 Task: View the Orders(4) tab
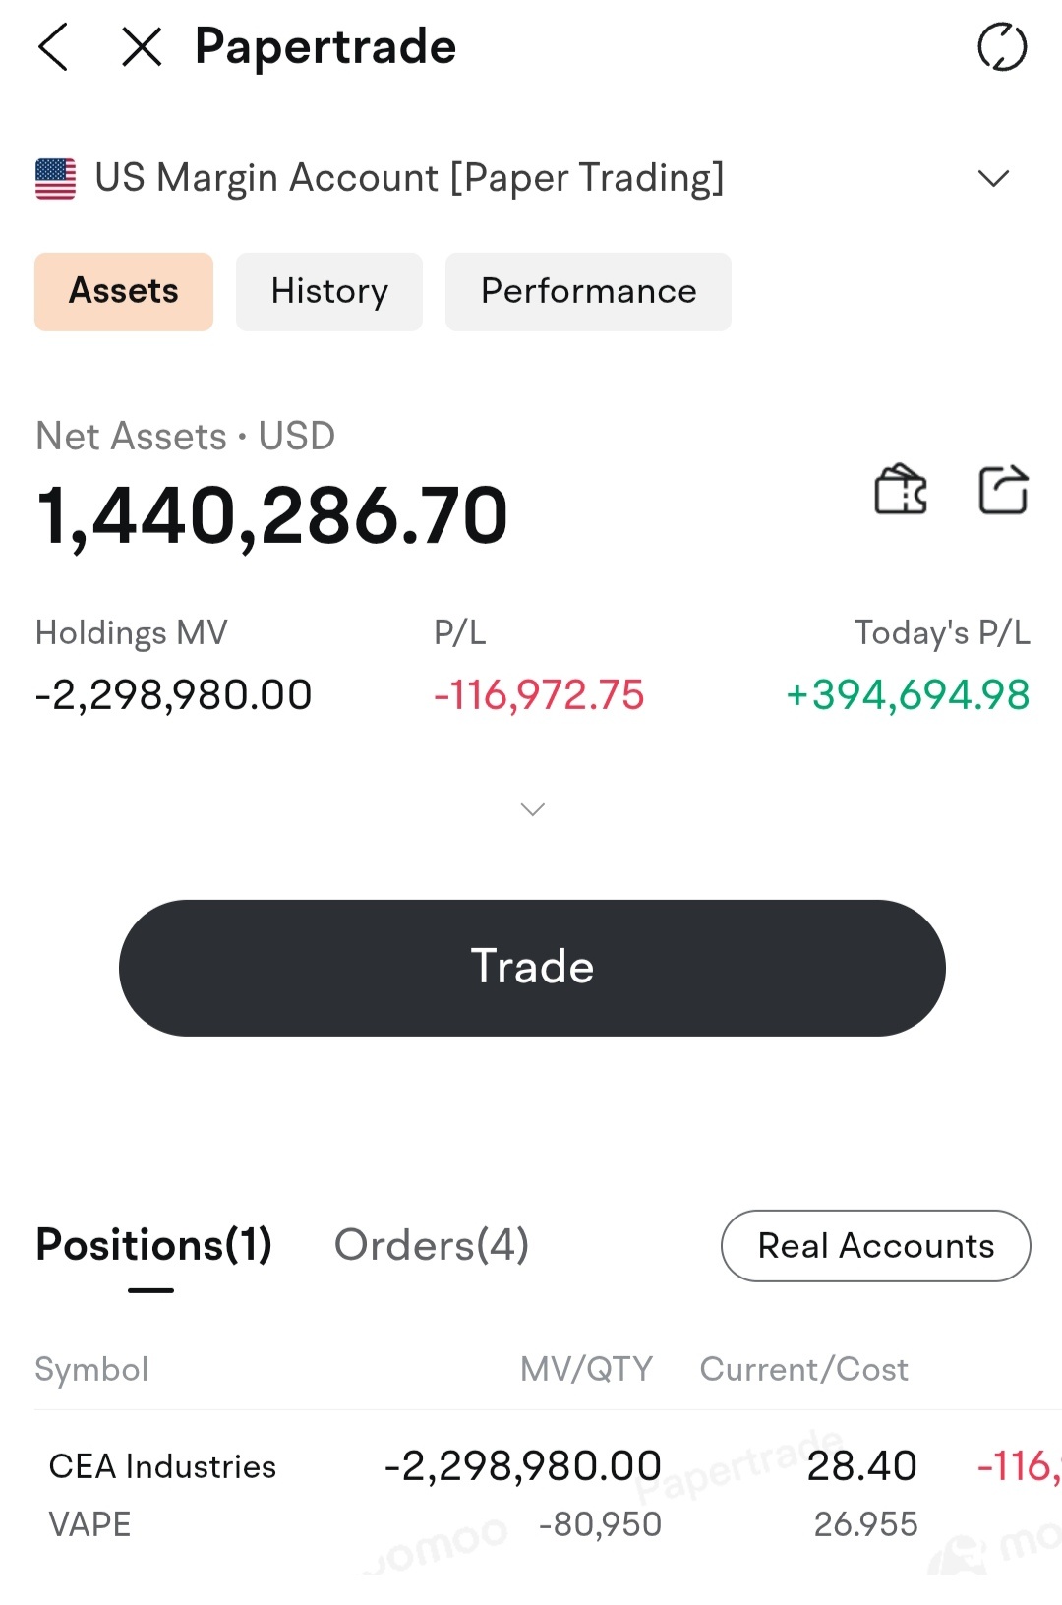coord(432,1245)
